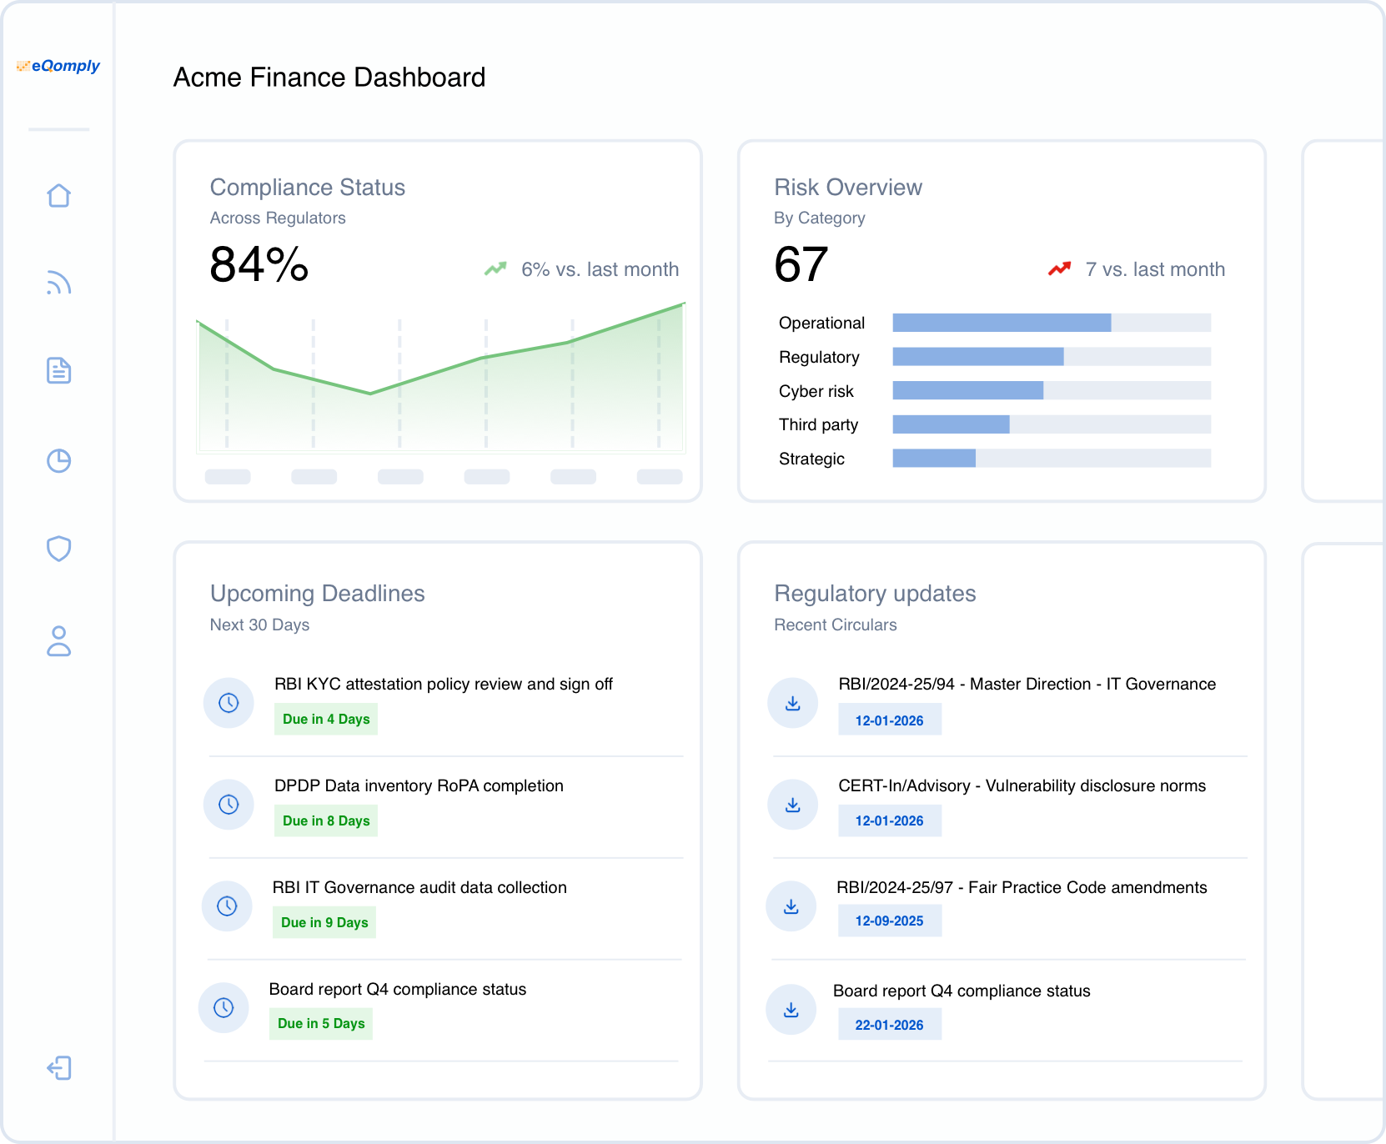The height and width of the screenshot is (1144, 1386).
Task: Click the Risk Overview panel title
Action: pyautogui.click(x=848, y=187)
